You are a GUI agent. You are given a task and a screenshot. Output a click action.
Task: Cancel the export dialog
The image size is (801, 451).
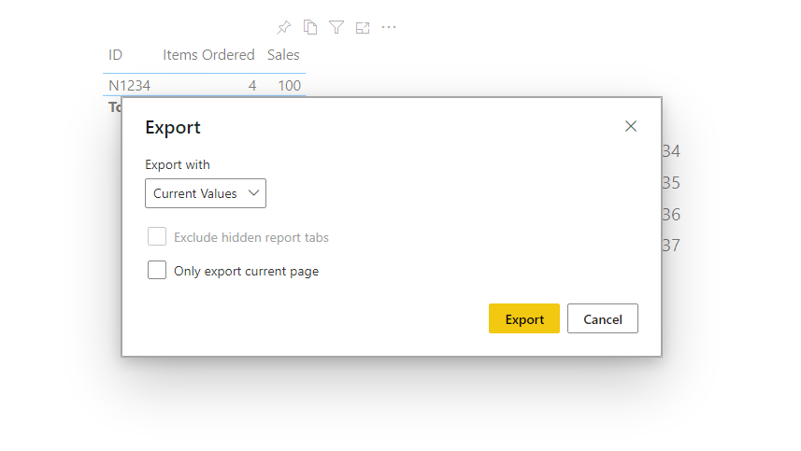point(603,318)
